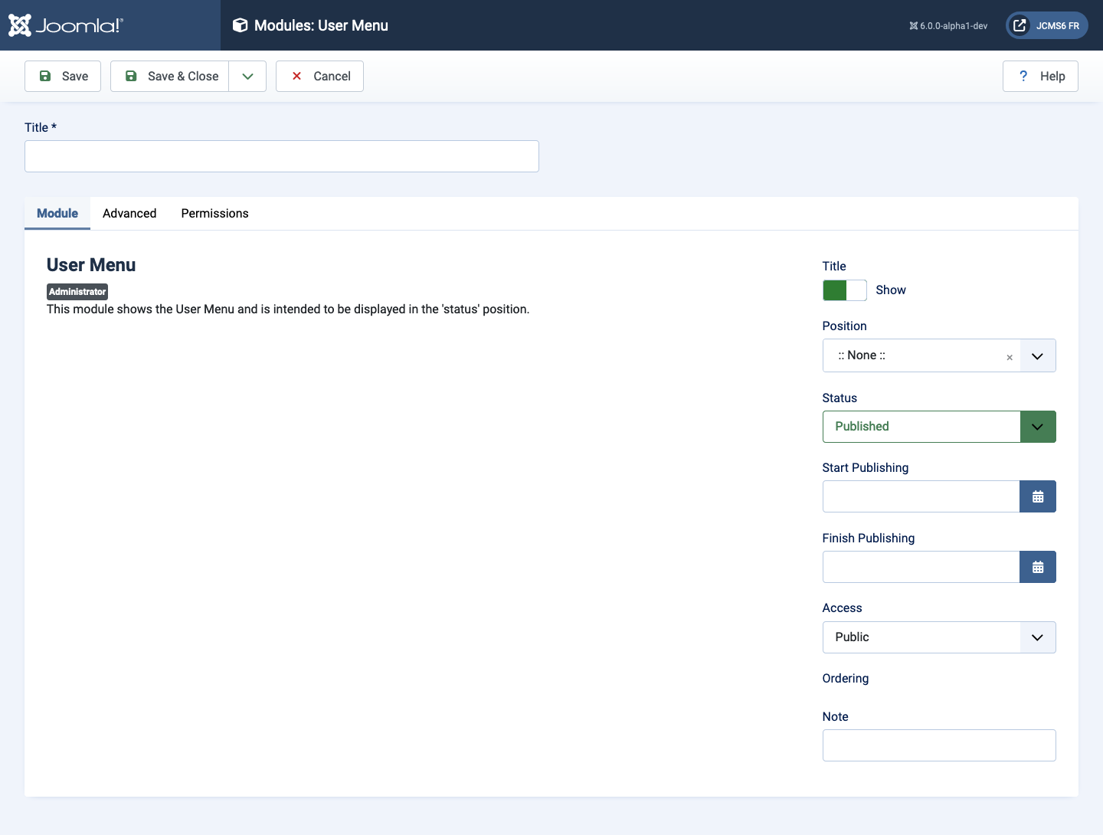Switch to the Advanced tab
Image resolution: width=1103 pixels, height=835 pixels.
tap(129, 214)
